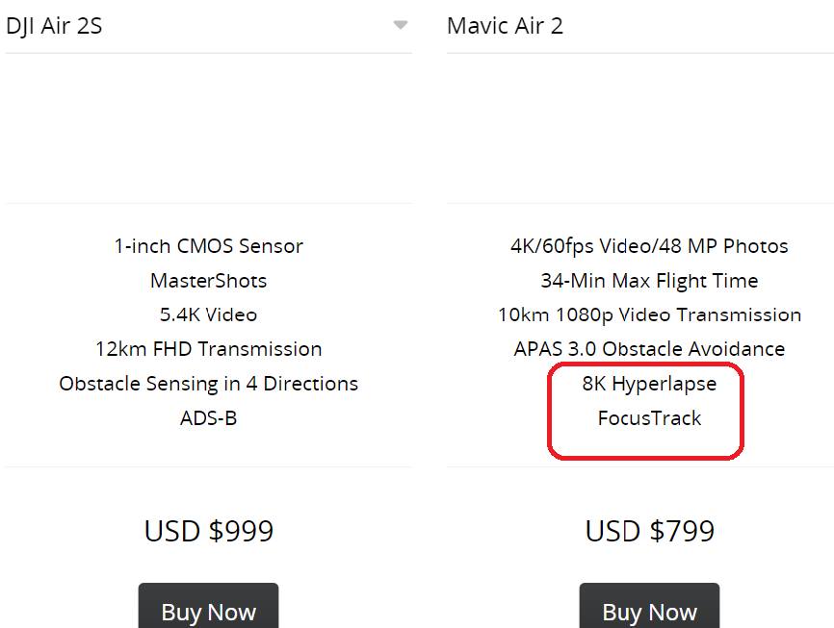
Task: Click the APAS 3.0 Obstacle Avoidance text
Action: point(649,349)
